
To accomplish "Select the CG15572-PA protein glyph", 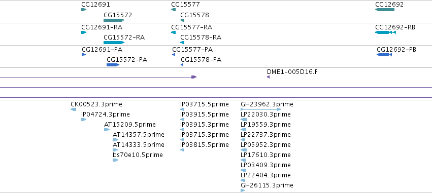I will (113, 65).
